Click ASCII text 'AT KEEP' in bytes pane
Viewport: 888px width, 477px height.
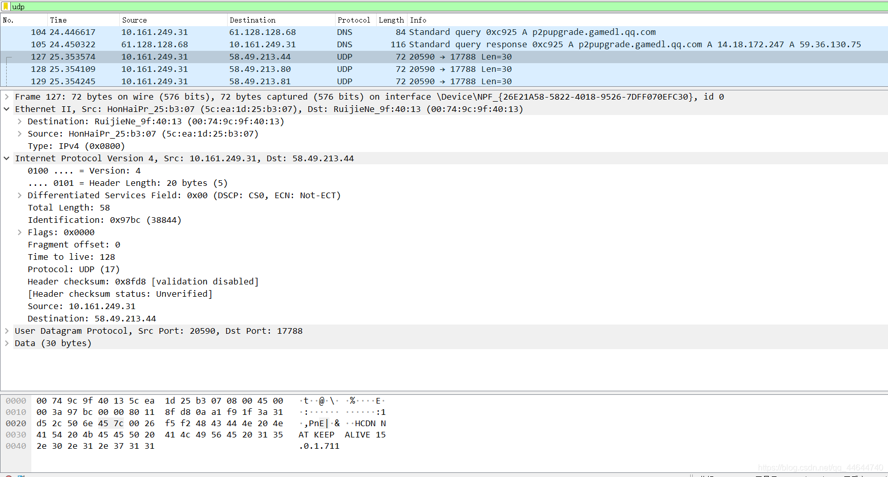(317, 435)
